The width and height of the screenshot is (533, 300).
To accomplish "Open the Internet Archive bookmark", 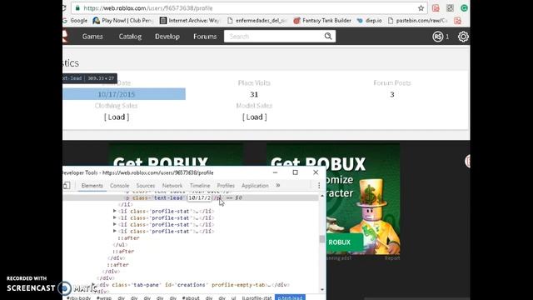I will click(190, 21).
